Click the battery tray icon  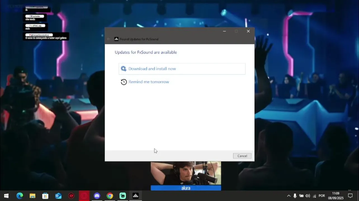pos(301,196)
